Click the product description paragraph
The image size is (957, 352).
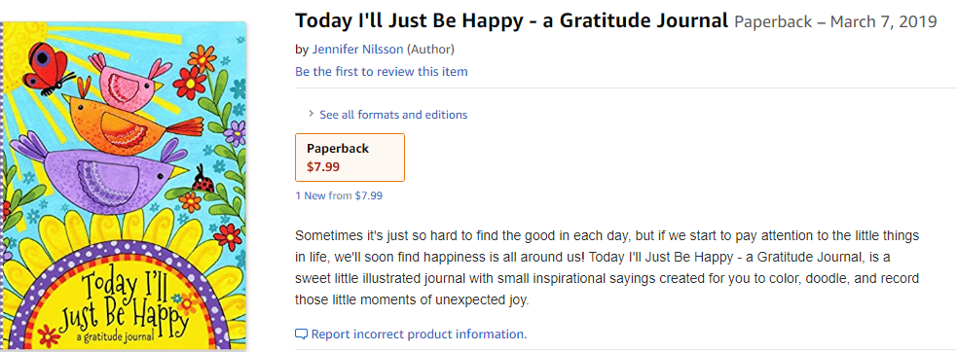tap(607, 267)
